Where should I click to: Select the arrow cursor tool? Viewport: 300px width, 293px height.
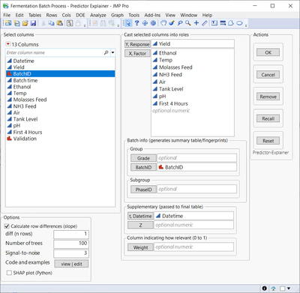(128, 23)
